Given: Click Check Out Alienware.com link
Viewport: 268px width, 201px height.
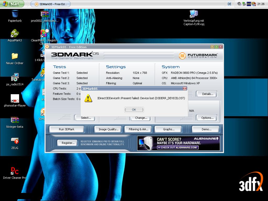Looking at the screenshot, I should coord(178,148).
